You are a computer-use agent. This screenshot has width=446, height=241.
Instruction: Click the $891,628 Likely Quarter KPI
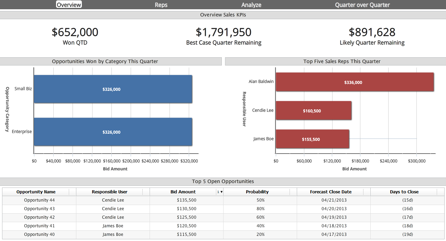click(372, 32)
